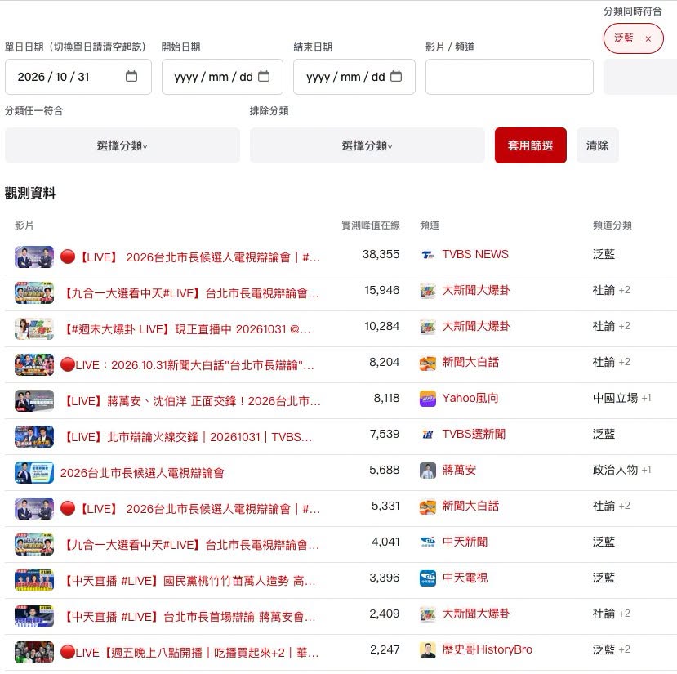The height and width of the screenshot is (674, 677).
Task: Click the 新聞大白話 channel icon in the 8,204 row
Action: pyautogui.click(x=427, y=363)
